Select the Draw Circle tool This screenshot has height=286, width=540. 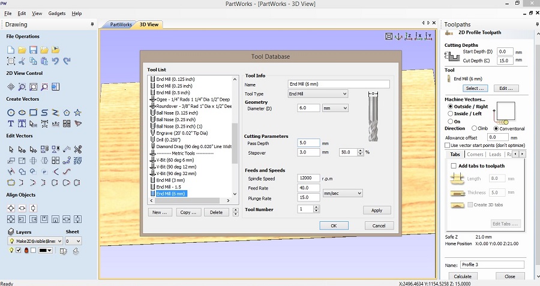[11, 113]
